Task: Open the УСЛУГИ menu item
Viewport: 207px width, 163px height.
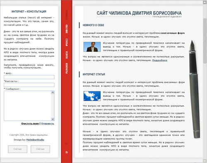Action: click(x=67, y=55)
